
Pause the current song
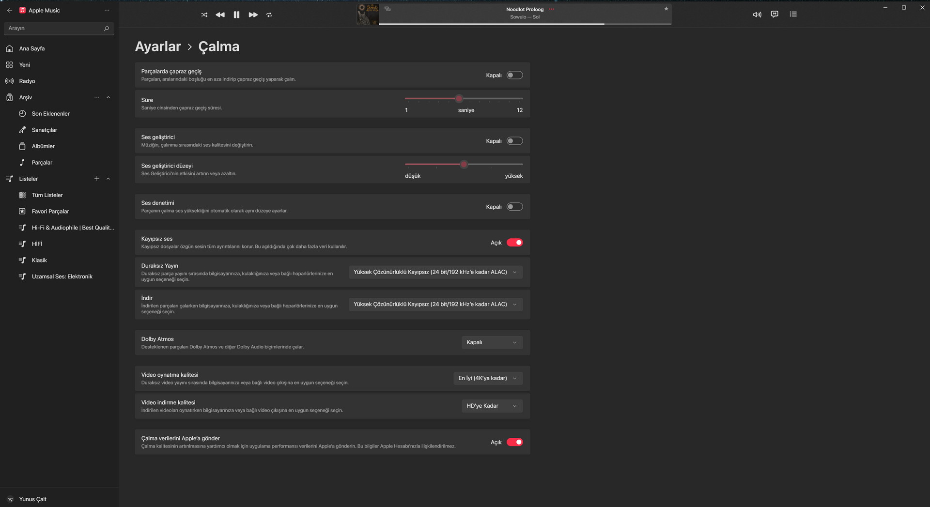click(236, 15)
